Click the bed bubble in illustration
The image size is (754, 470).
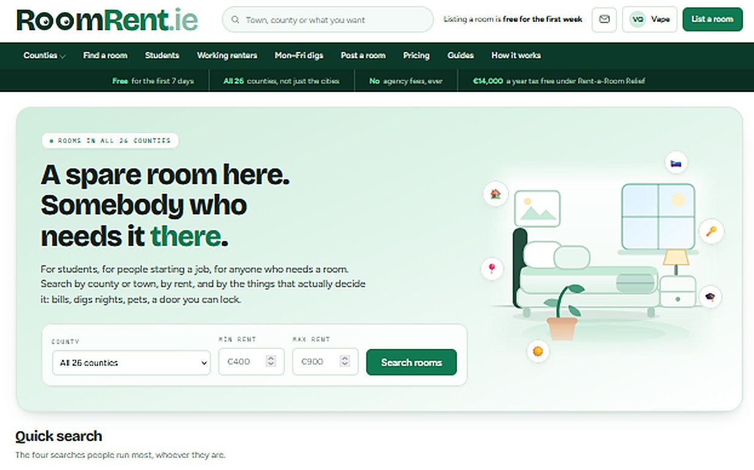click(676, 163)
